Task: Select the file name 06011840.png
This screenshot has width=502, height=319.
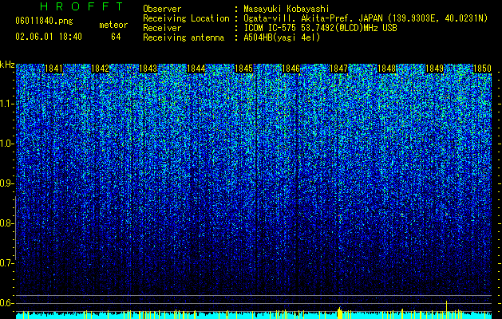Action: [x=44, y=22]
